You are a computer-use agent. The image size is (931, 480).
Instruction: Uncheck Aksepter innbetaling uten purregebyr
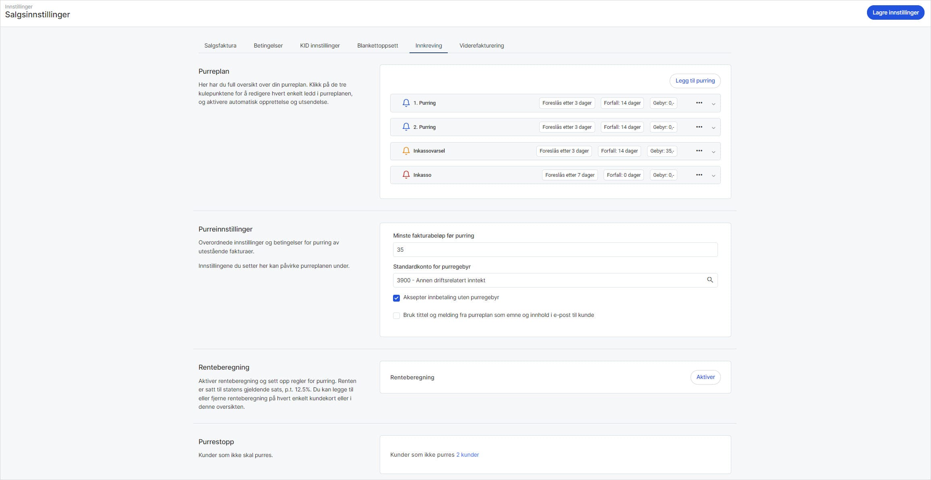(396, 298)
